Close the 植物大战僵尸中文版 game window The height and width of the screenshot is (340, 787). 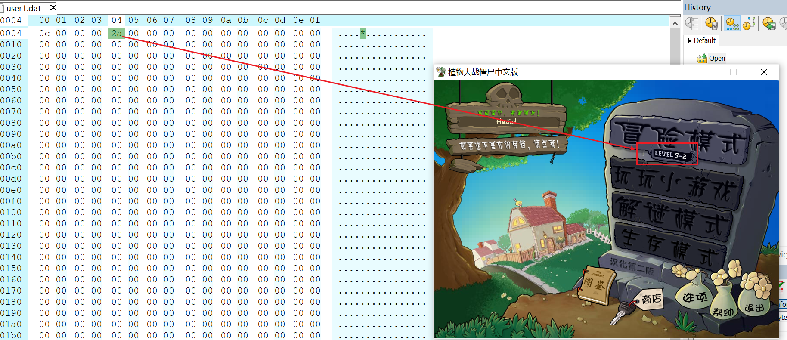tap(764, 72)
